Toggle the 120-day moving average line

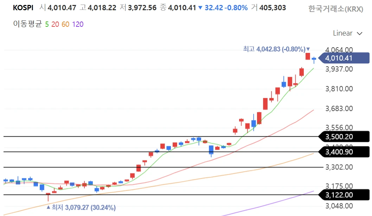pos(78,24)
